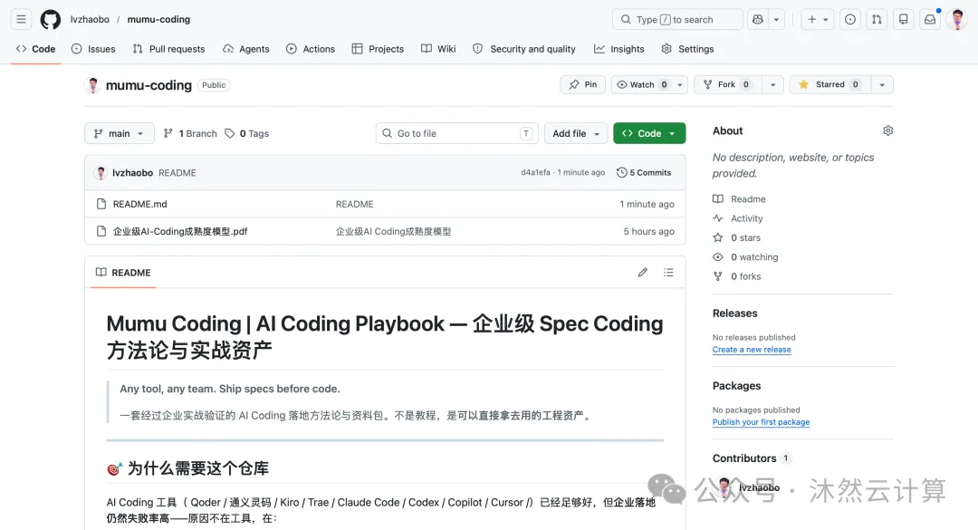
Task: Click mumu-coding repo link in breadcrumb
Action: [158, 19]
